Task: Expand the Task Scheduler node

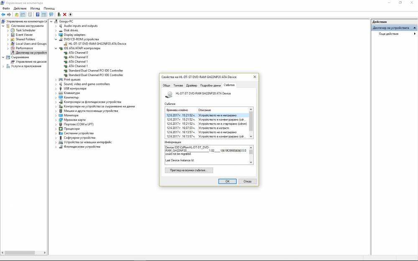Action: click(8, 30)
